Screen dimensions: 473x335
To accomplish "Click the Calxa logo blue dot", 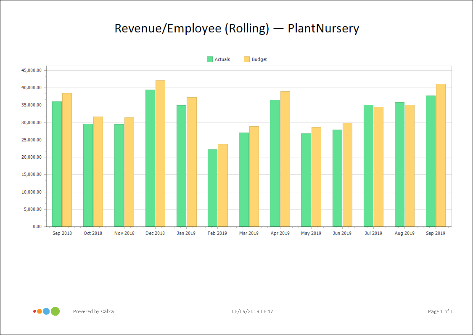I will click(x=46, y=311).
